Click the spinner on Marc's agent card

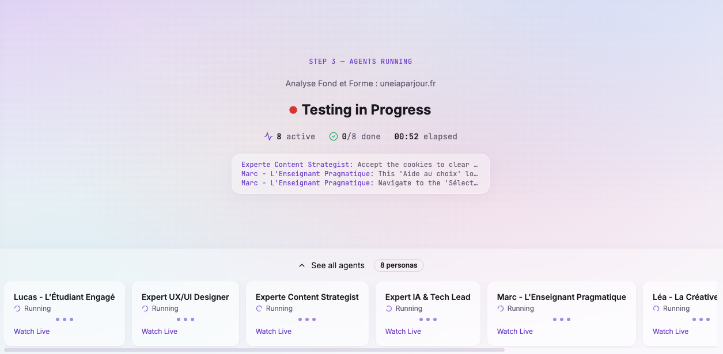[x=501, y=309]
